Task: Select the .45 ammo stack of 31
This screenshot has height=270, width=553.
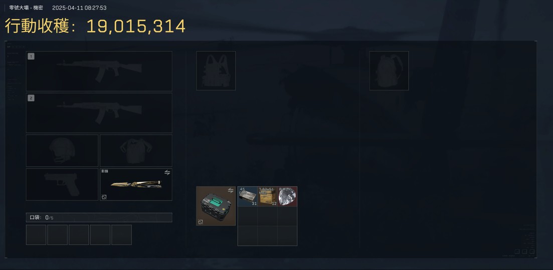Action: click(x=248, y=196)
